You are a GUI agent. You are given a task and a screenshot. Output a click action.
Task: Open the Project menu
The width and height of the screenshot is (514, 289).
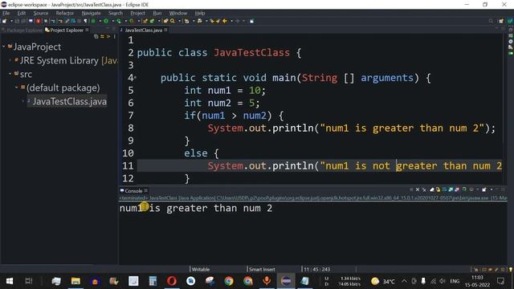click(x=137, y=13)
